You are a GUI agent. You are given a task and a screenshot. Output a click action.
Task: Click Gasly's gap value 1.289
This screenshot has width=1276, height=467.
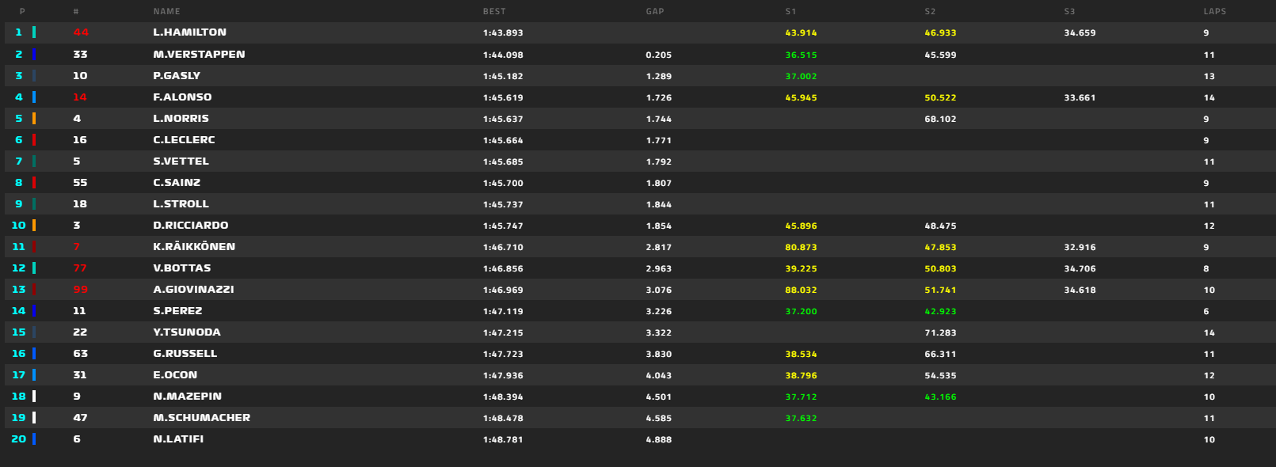[x=658, y=77]
